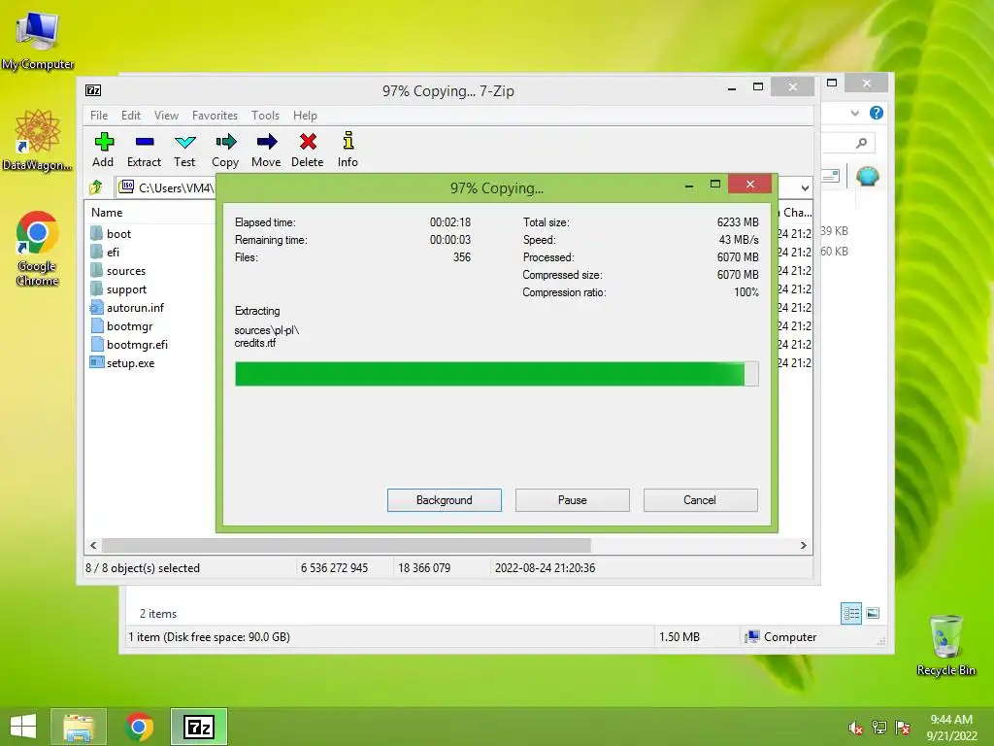994x746 pixels.
Task: Switch Explorer to large icons view
Action: coord(873,613)
